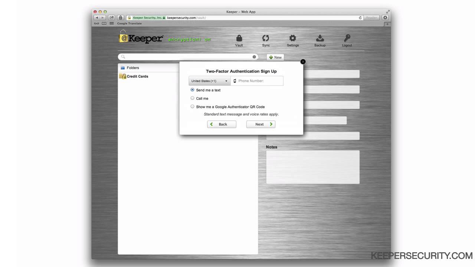Open the Google Translate bookmark

click(x=130, y=23)
